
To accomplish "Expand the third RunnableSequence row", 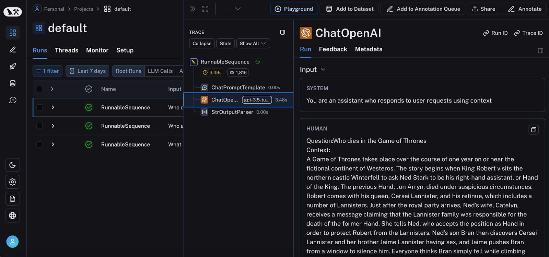I will point(53,144).
